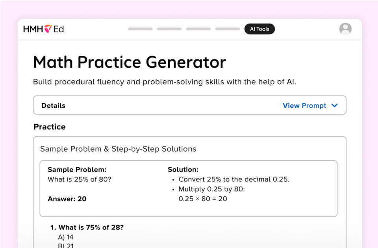This screenshot has width=378, height=248.
Task: Collapse the Sample Problem & Step-by-Step Solutions panel
Action: click(118, 149)
